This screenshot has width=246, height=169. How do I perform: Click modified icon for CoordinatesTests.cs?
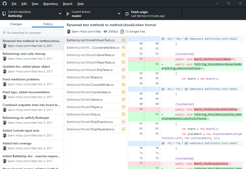pyautogui.click(x=124, y=48)
